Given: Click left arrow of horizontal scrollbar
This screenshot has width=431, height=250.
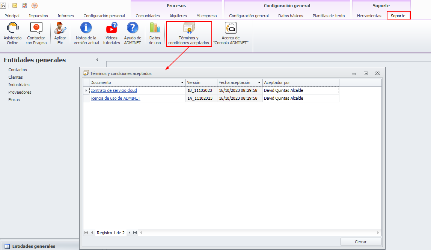Looking at the screenshot, I should tap(141, 233).
